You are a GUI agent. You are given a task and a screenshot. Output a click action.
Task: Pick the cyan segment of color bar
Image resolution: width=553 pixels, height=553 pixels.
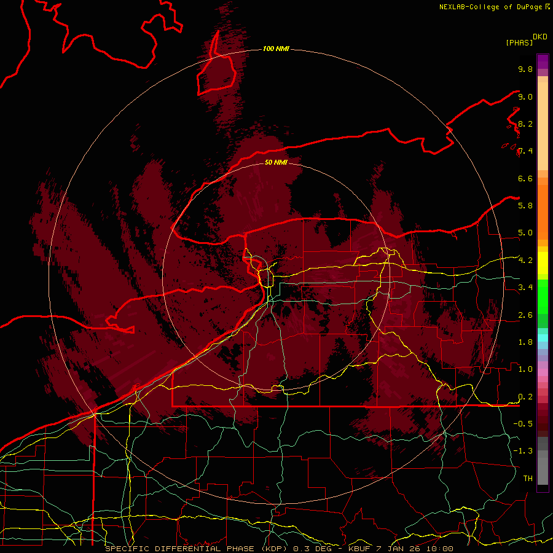[543, 338]
